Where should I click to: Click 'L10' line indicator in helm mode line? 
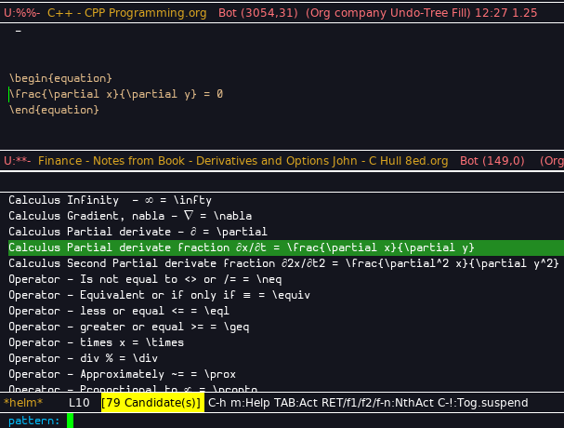pyautogui.click(x=79, y=403)
